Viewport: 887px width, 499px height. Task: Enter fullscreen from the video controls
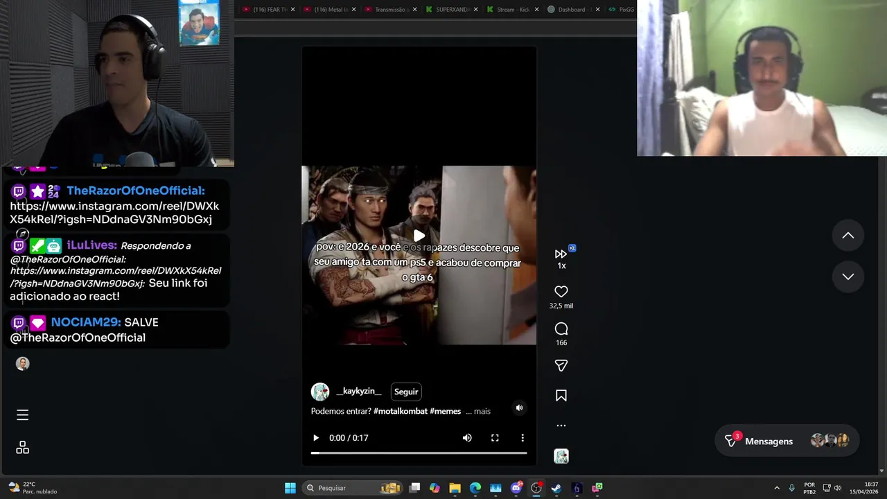coord(495,438)
